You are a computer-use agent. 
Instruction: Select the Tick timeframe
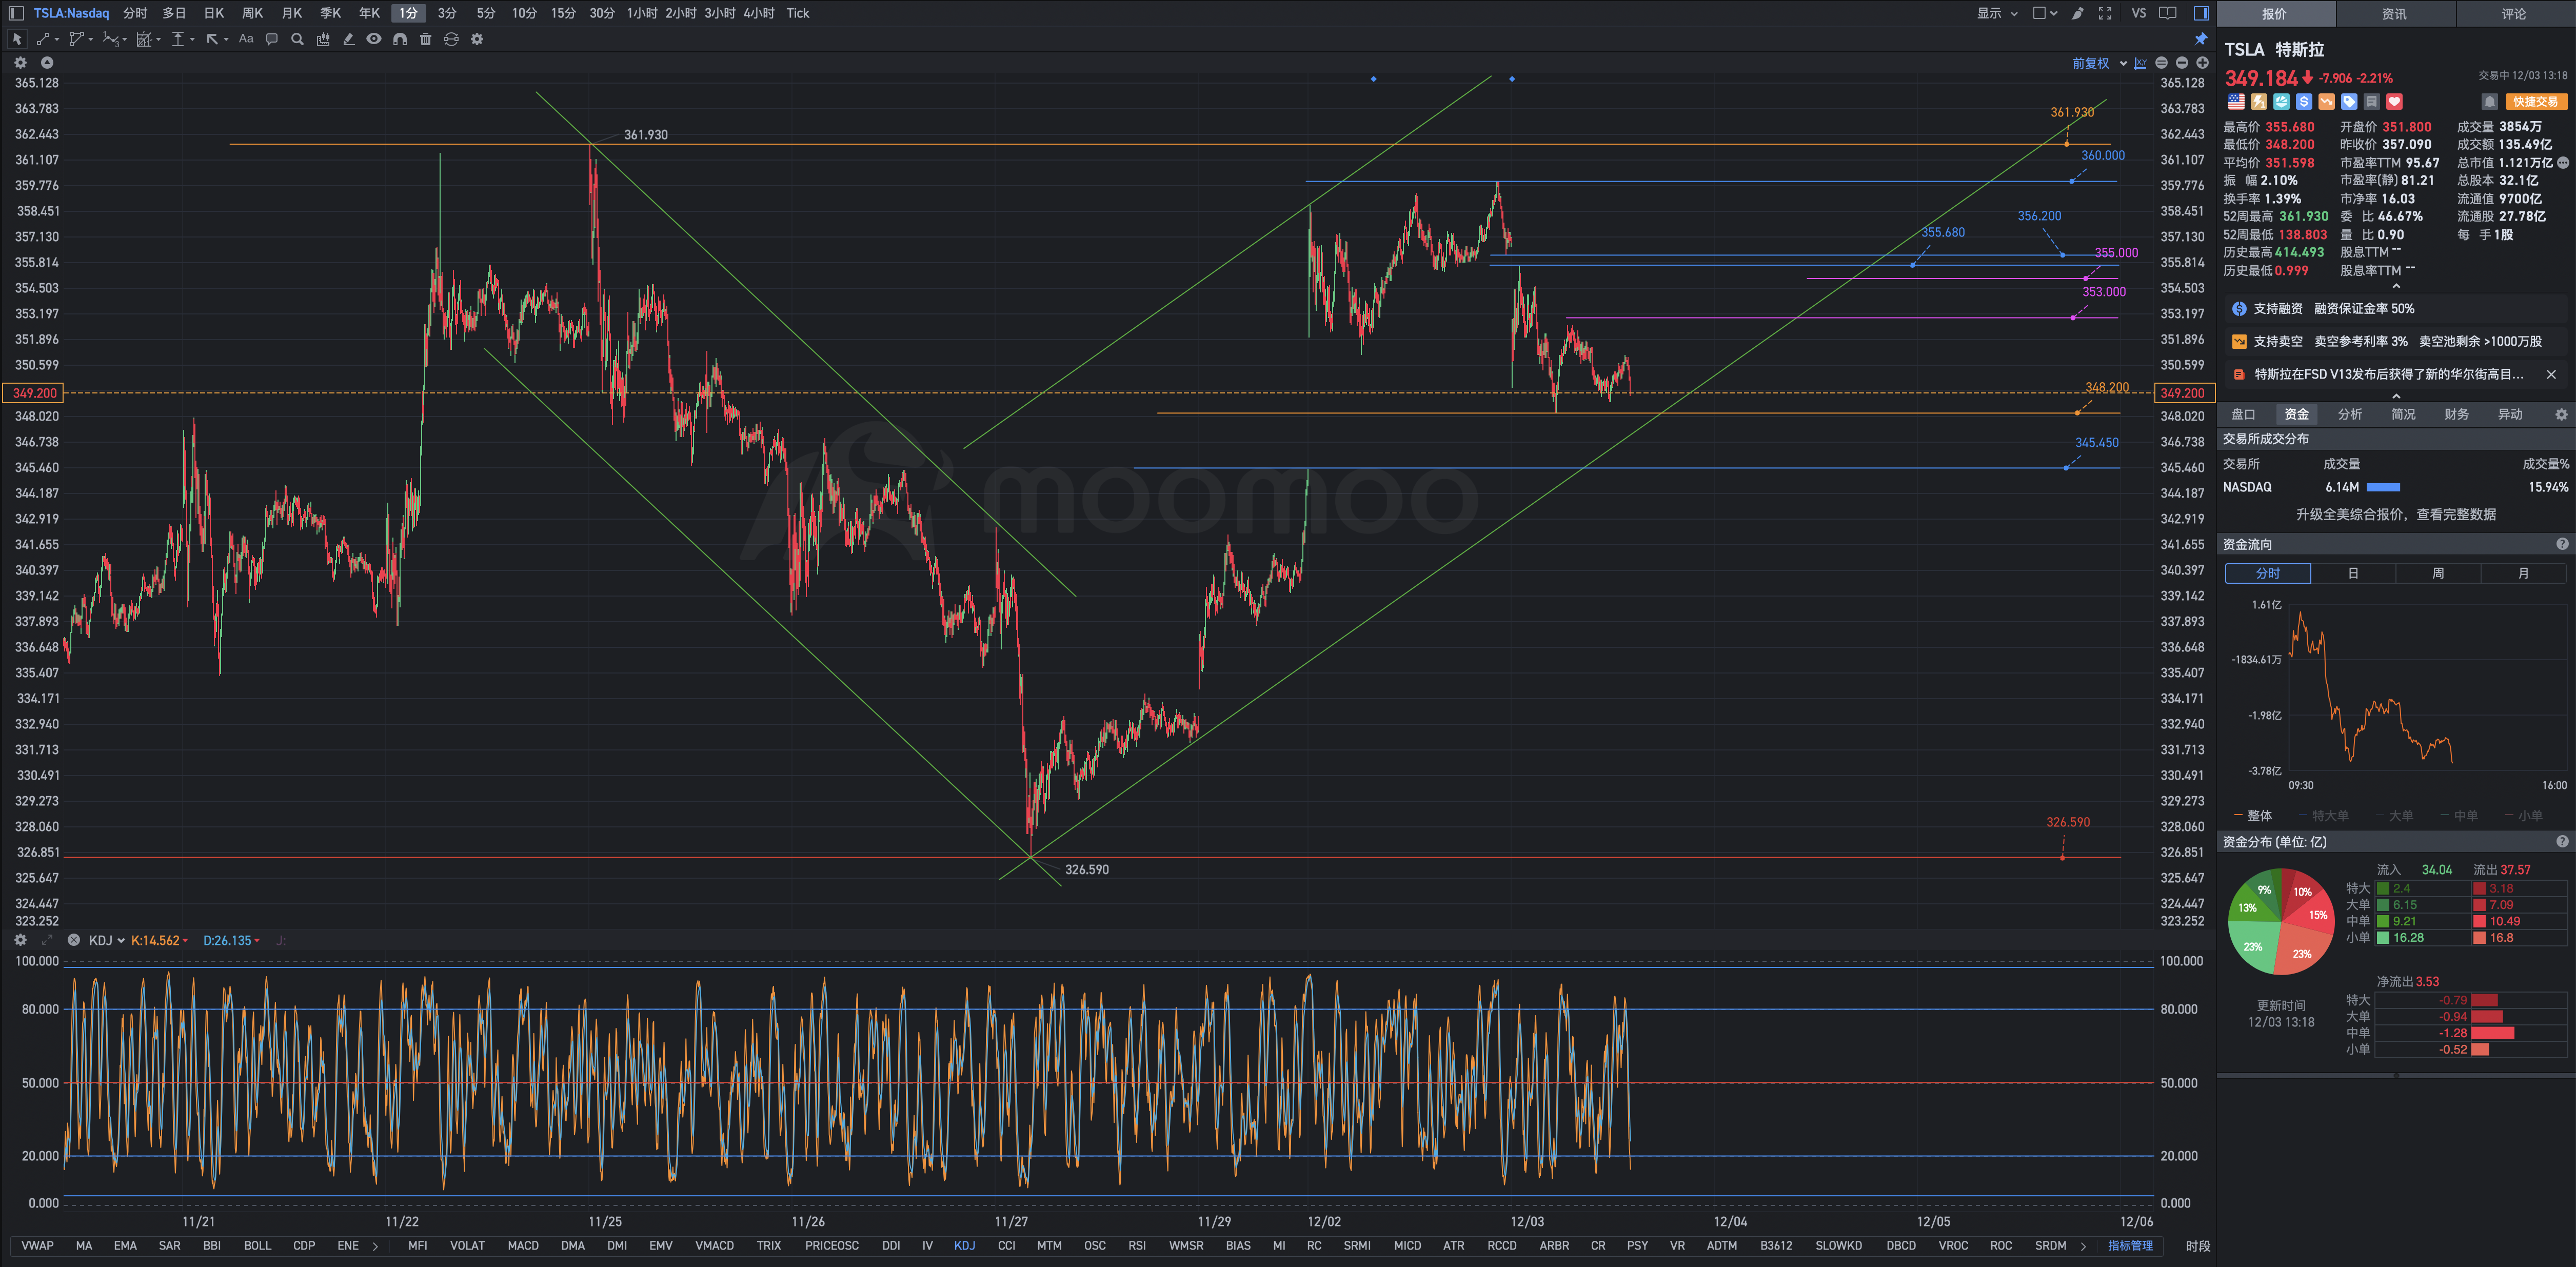click(798, 13)
